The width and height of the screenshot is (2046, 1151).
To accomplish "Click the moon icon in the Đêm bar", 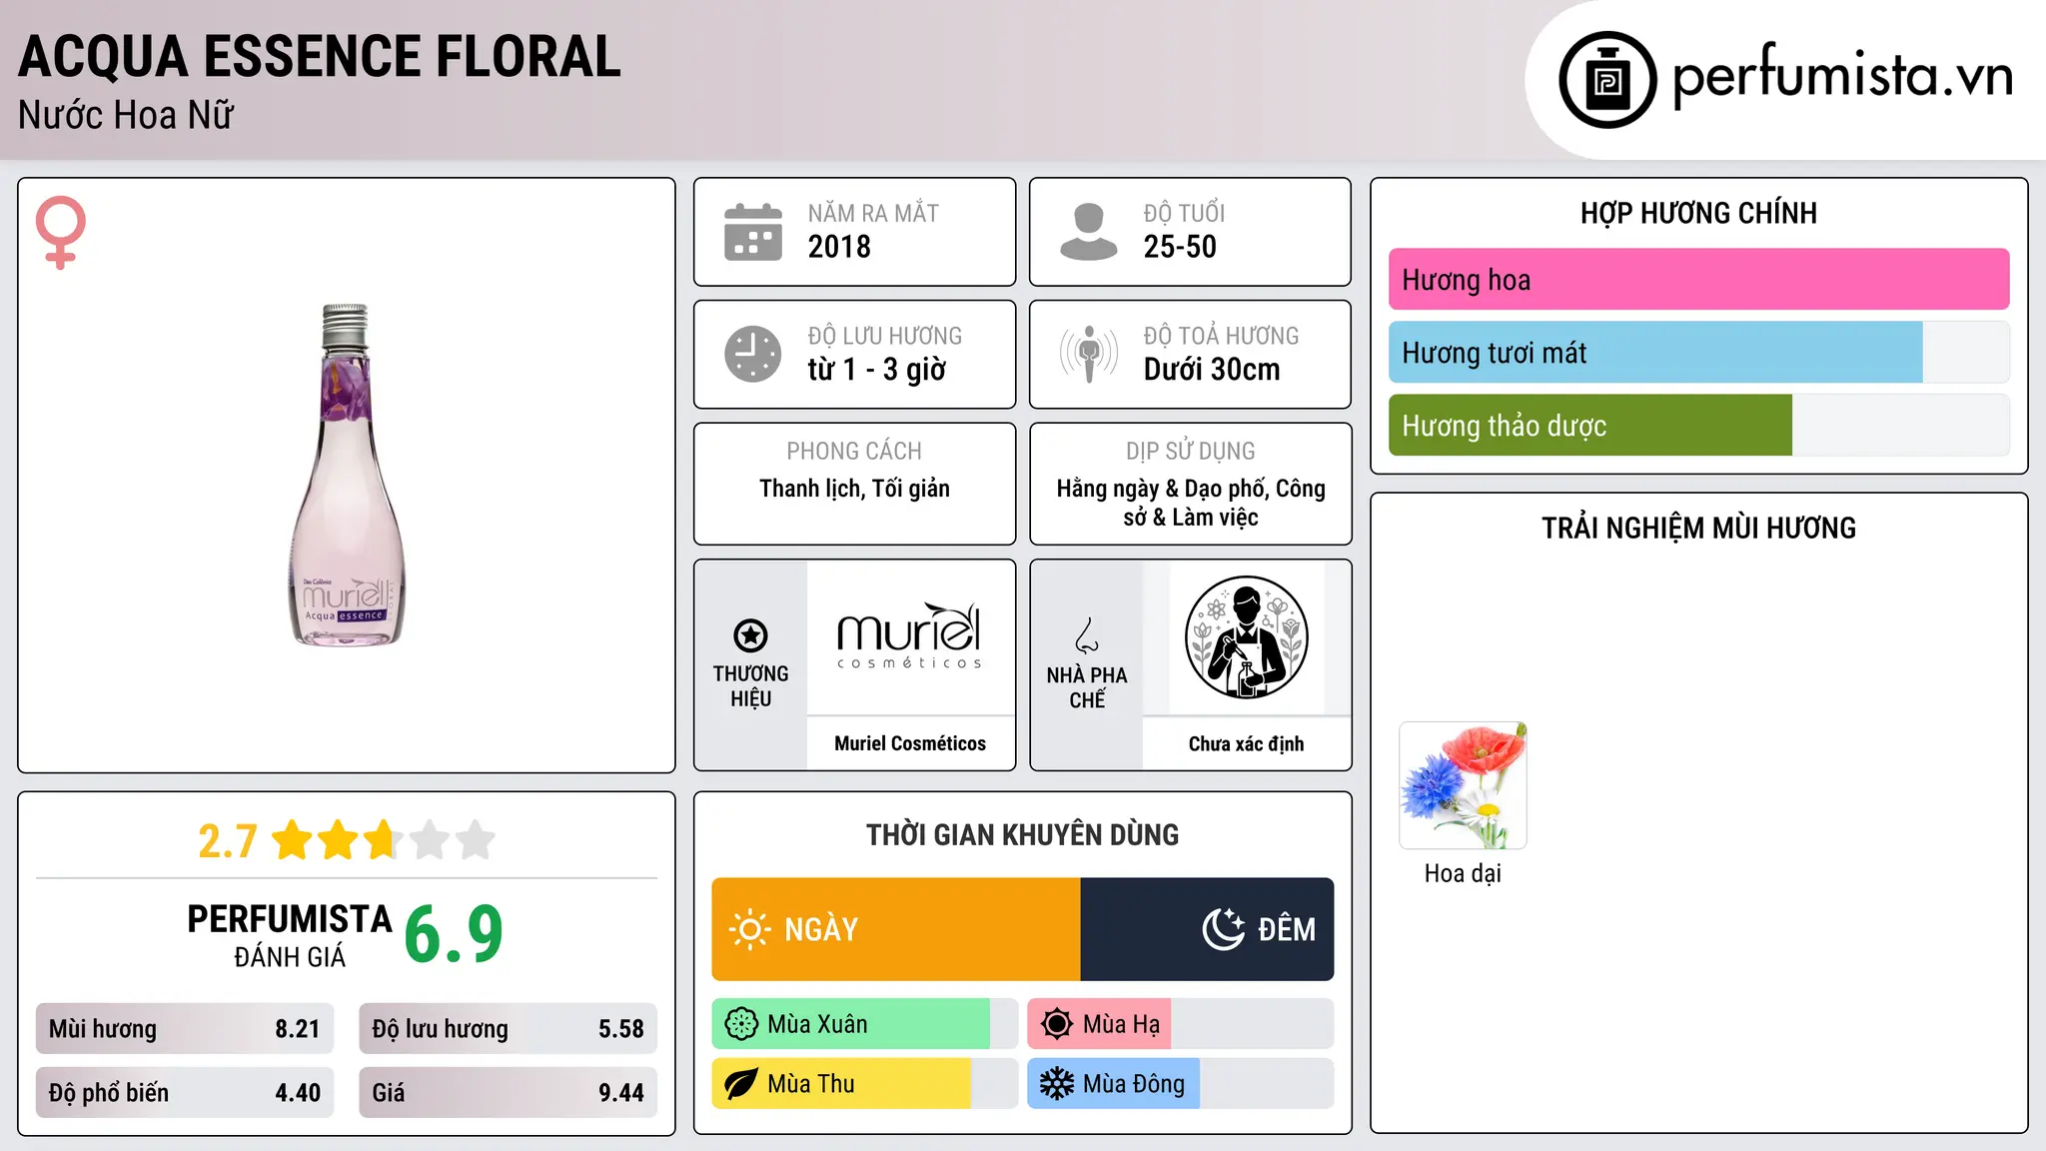I will click(1224, 929).
